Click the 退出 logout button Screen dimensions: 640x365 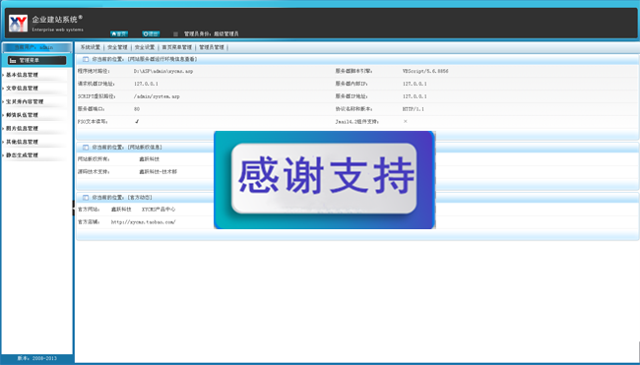click(151, 33)
